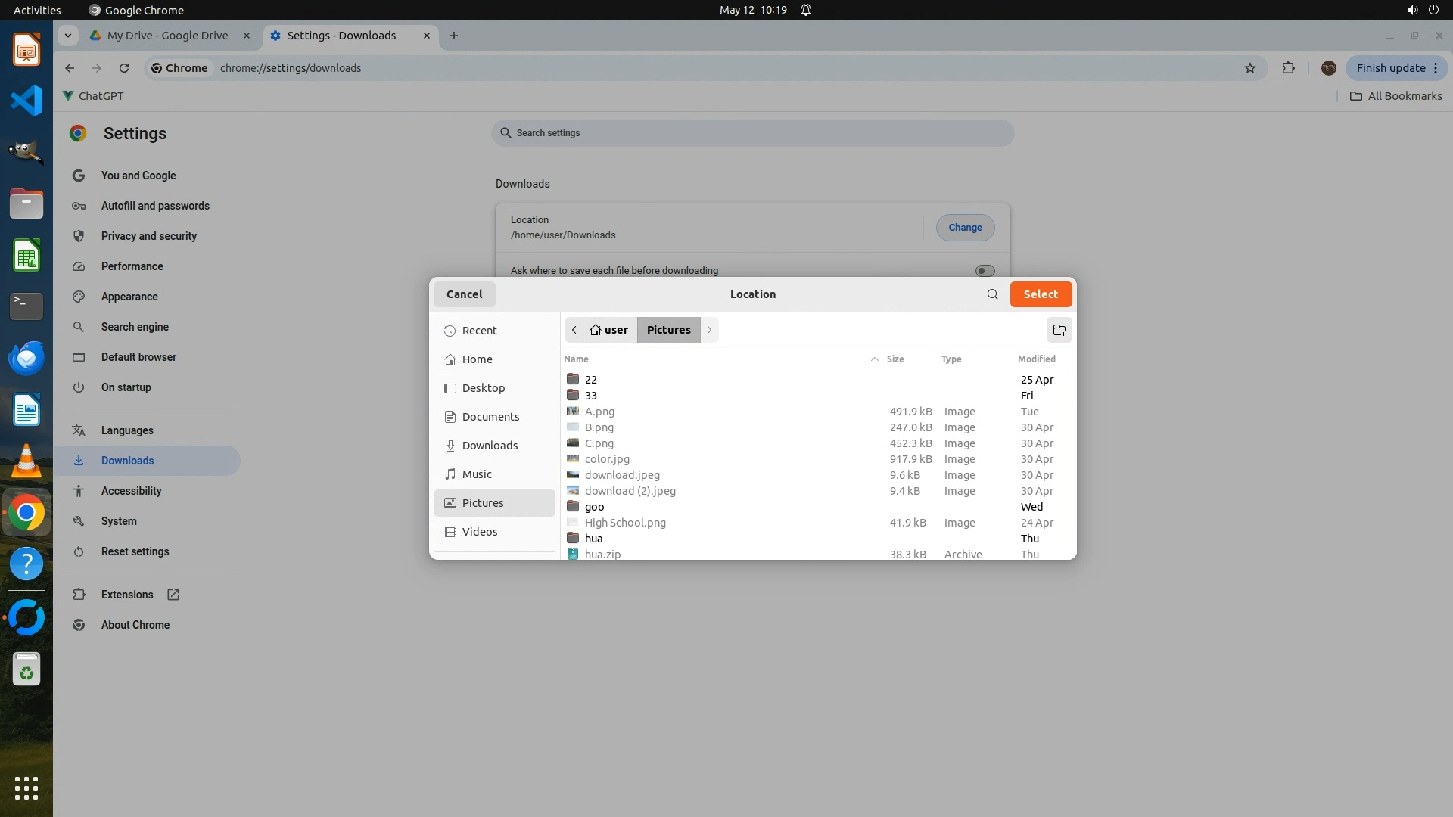Click path bar back chevron
Image resolution: width=1453 pixels, height=817 pixels.
tap(574, 330)
